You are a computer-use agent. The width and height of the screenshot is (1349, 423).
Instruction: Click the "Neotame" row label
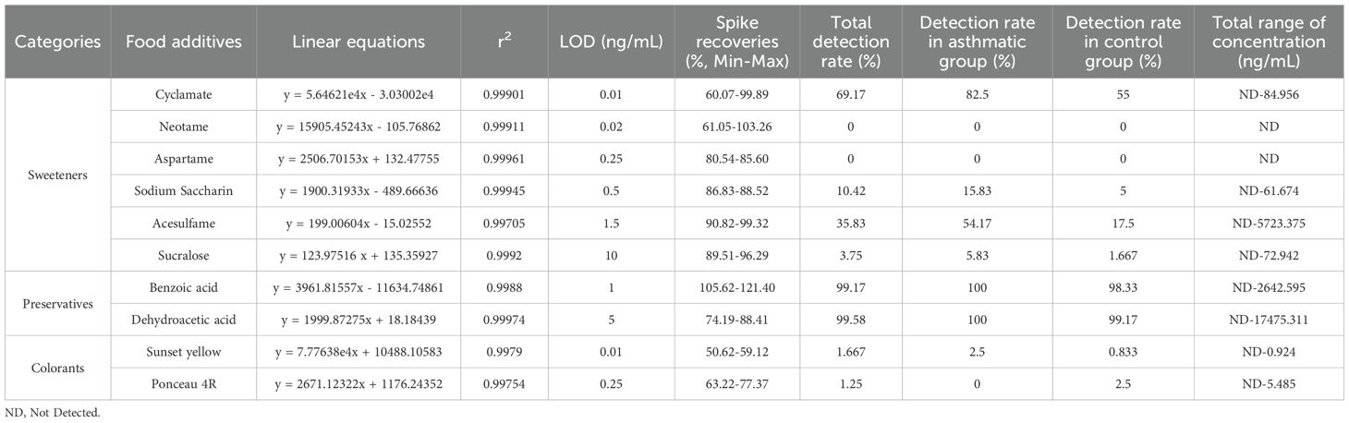tap(184, 127)
